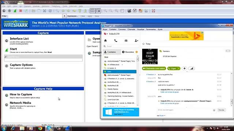Reload the capture file from the toolbar

(50, 11)
